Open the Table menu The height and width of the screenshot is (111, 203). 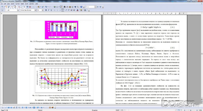[x=22, y=4]
